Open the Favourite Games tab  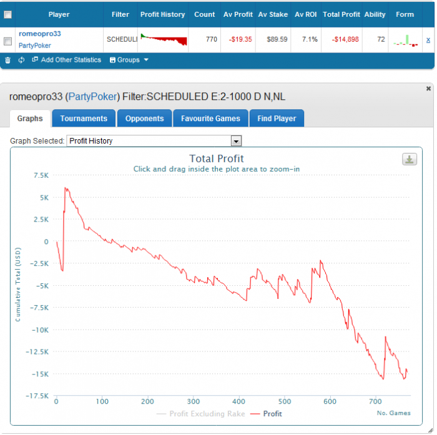coord(210,119)
